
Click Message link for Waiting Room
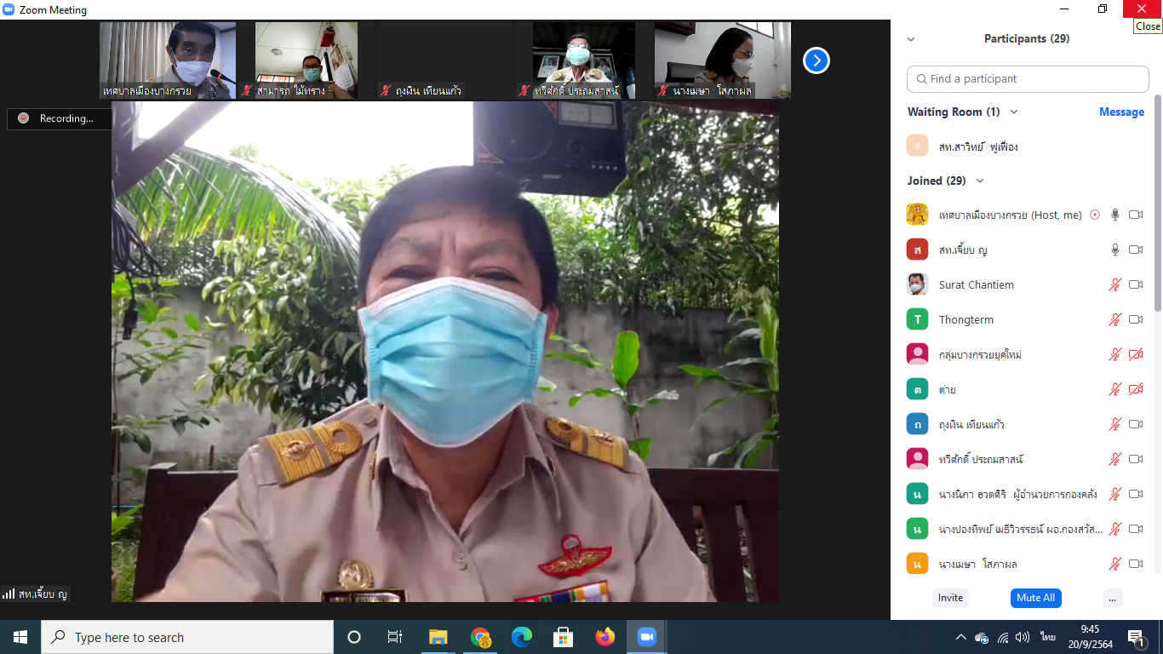tap(1121, 112)
